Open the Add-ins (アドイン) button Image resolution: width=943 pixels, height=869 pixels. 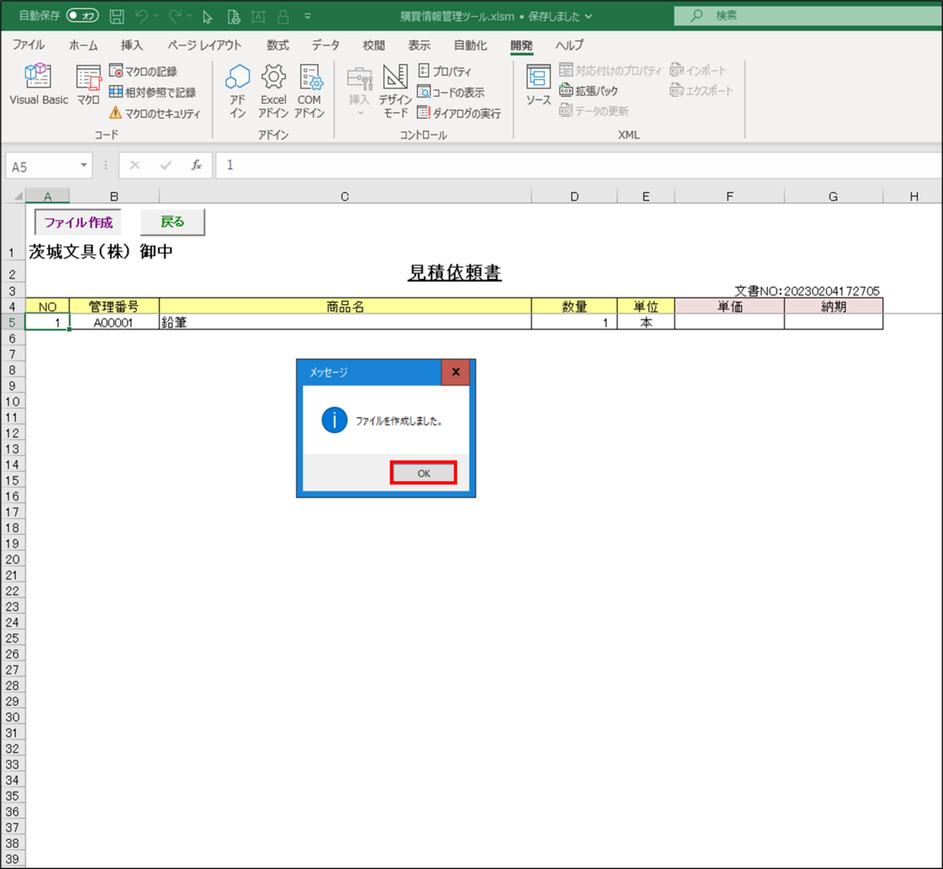click(237, 91)
